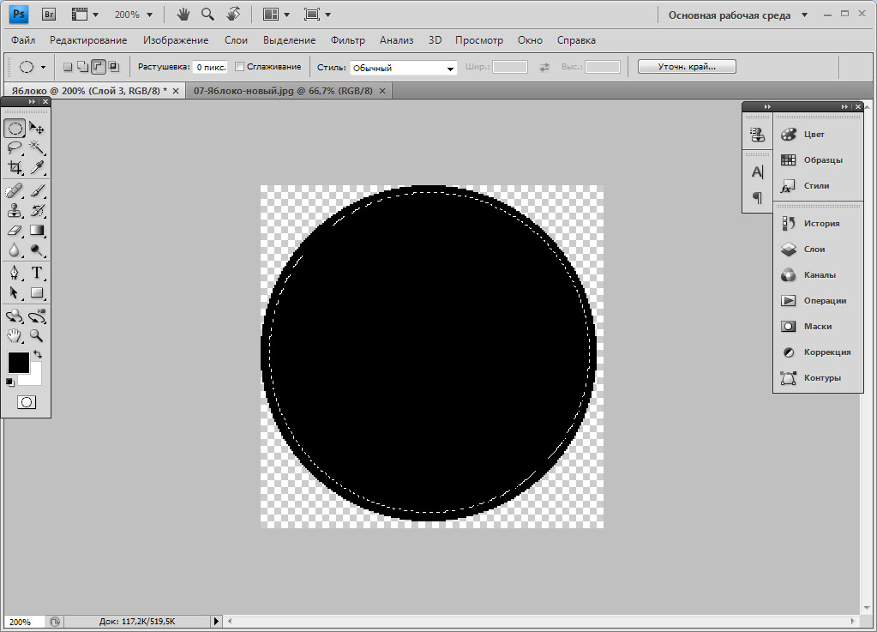Select the Path Selection tool
This screenshot has width=877, height=632.
[15, 292]
